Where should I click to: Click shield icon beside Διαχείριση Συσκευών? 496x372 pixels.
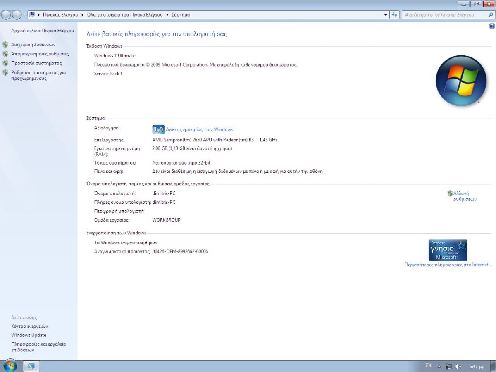pos(5,45)
